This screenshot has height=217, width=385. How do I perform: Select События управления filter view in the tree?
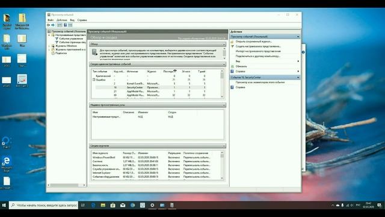pyautogui.click(x=71, y=39)
